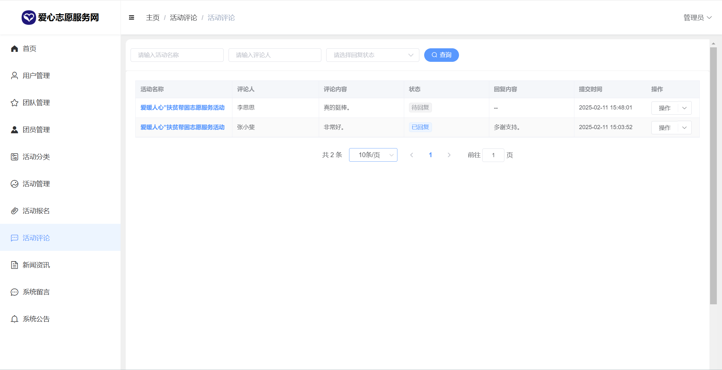
Task: Open activity link in 张小斐's row
Action: point(182,127)
